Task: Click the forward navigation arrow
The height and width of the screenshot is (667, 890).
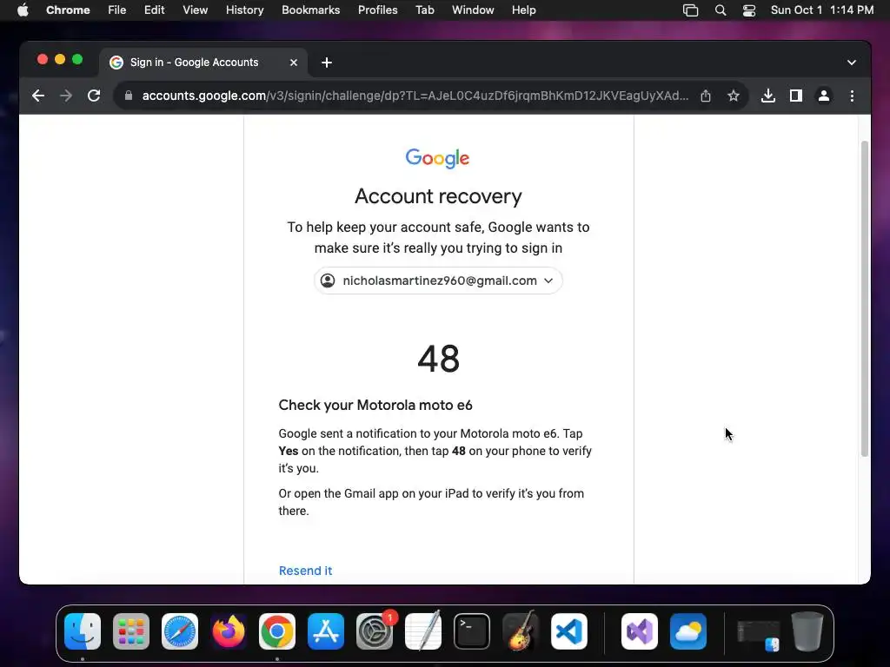Action: point(66,96)
